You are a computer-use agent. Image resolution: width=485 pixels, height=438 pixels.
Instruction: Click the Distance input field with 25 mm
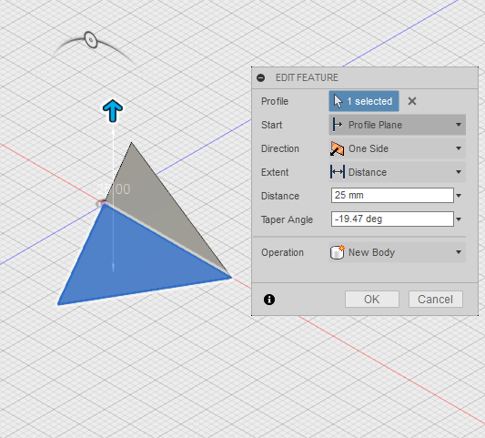(x=392, y=195)
